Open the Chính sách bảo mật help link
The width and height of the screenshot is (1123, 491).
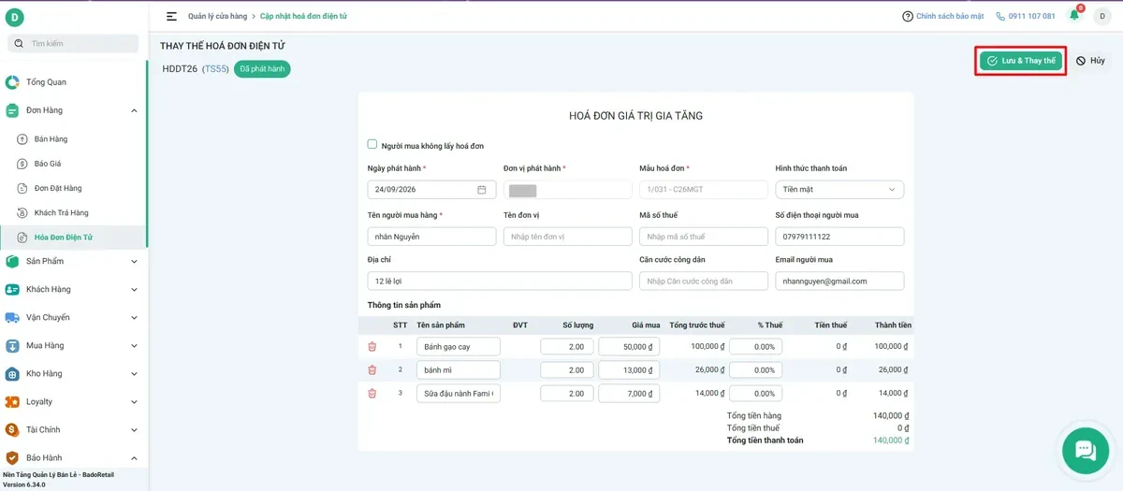click(x=943, y=16)
